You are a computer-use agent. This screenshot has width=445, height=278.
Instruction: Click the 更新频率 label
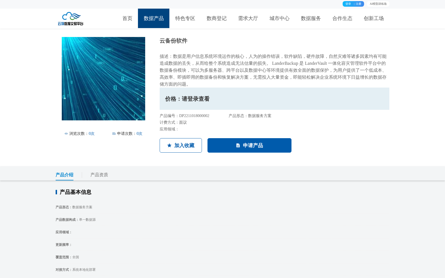64,245
